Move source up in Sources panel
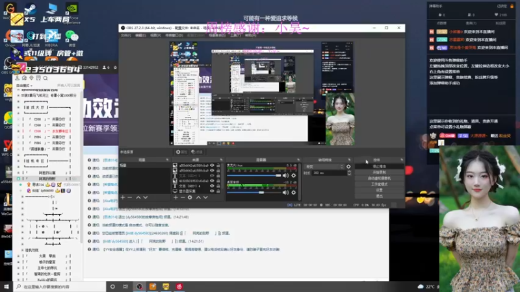This screenshot has height=292, width=520. pyautogui.click(x=198, y=197)
